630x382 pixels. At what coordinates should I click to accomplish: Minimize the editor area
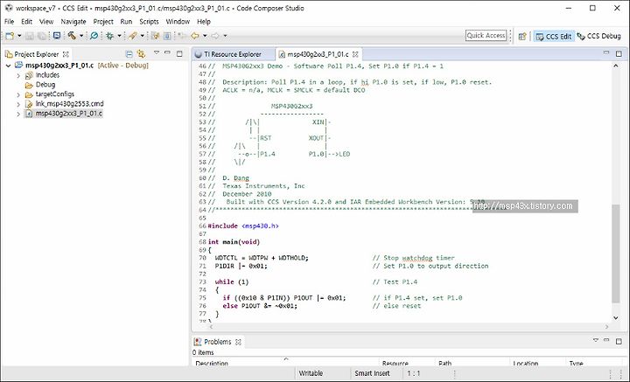tap(606, 52)
